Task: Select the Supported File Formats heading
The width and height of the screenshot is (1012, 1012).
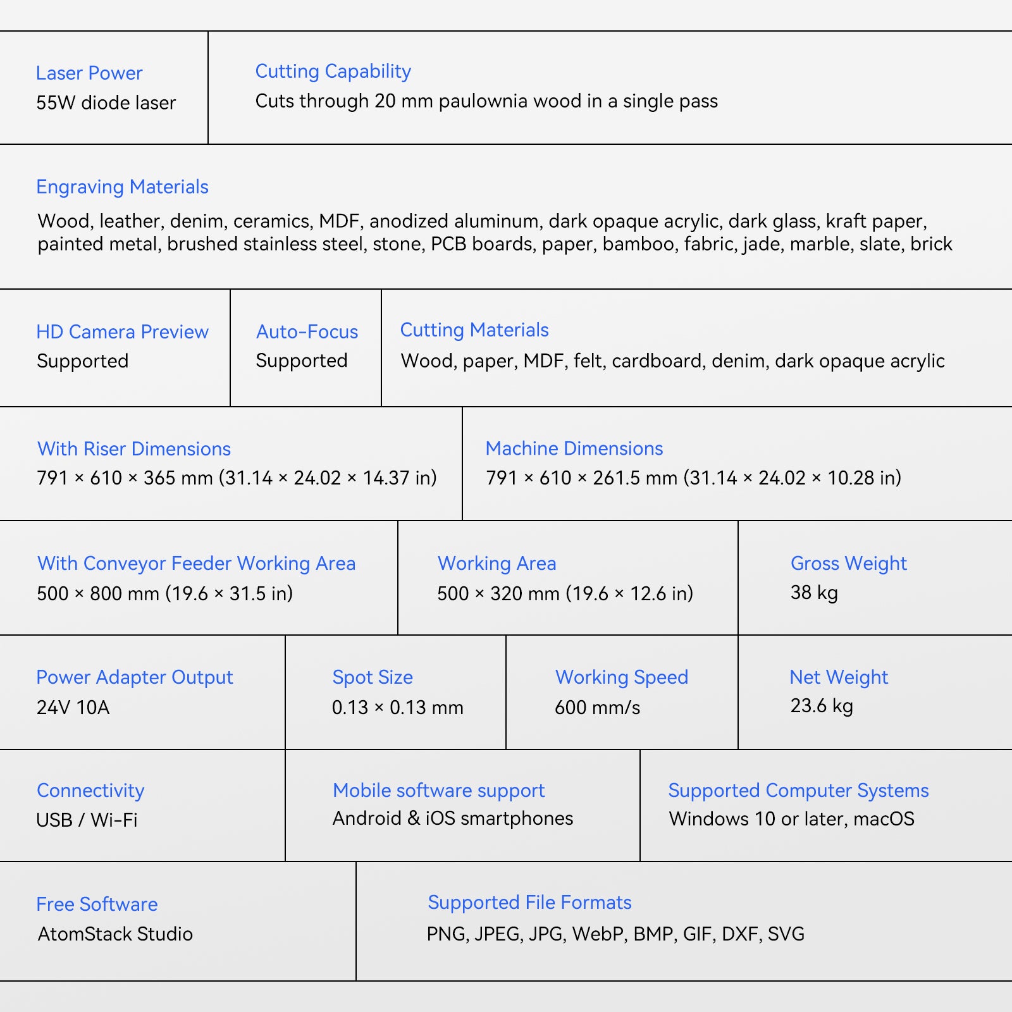Action: click(x=530, y=903)
